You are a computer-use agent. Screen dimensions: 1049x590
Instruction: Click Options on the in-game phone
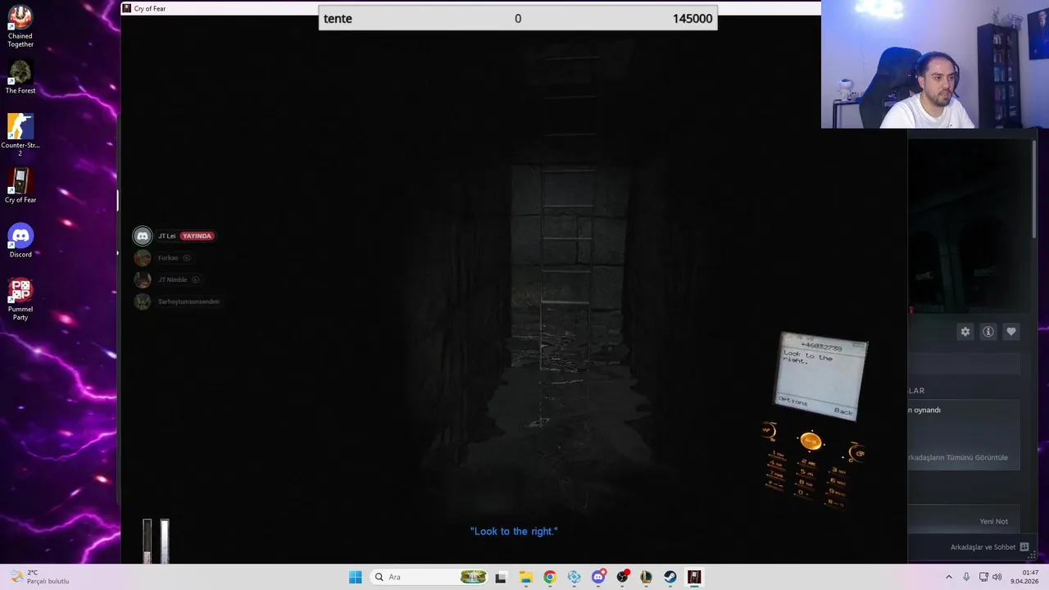click(x=792, y=401)
